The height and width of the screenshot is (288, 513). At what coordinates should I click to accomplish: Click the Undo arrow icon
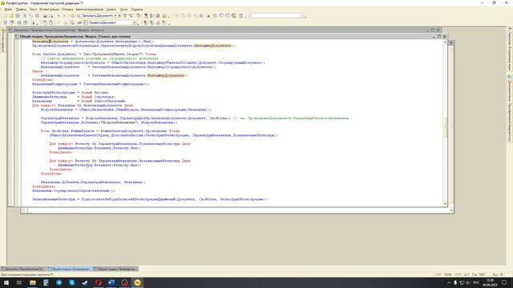click(59, 16)
